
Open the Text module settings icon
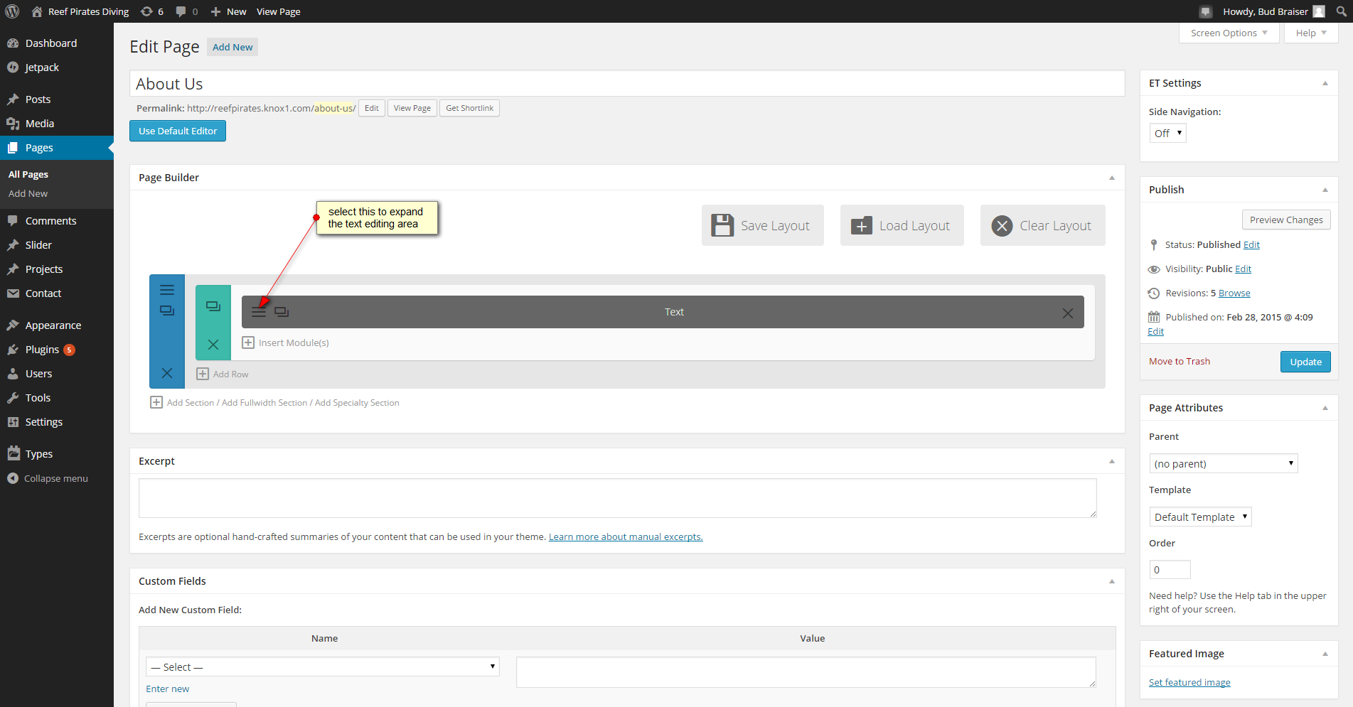click(x=259, y=312)
